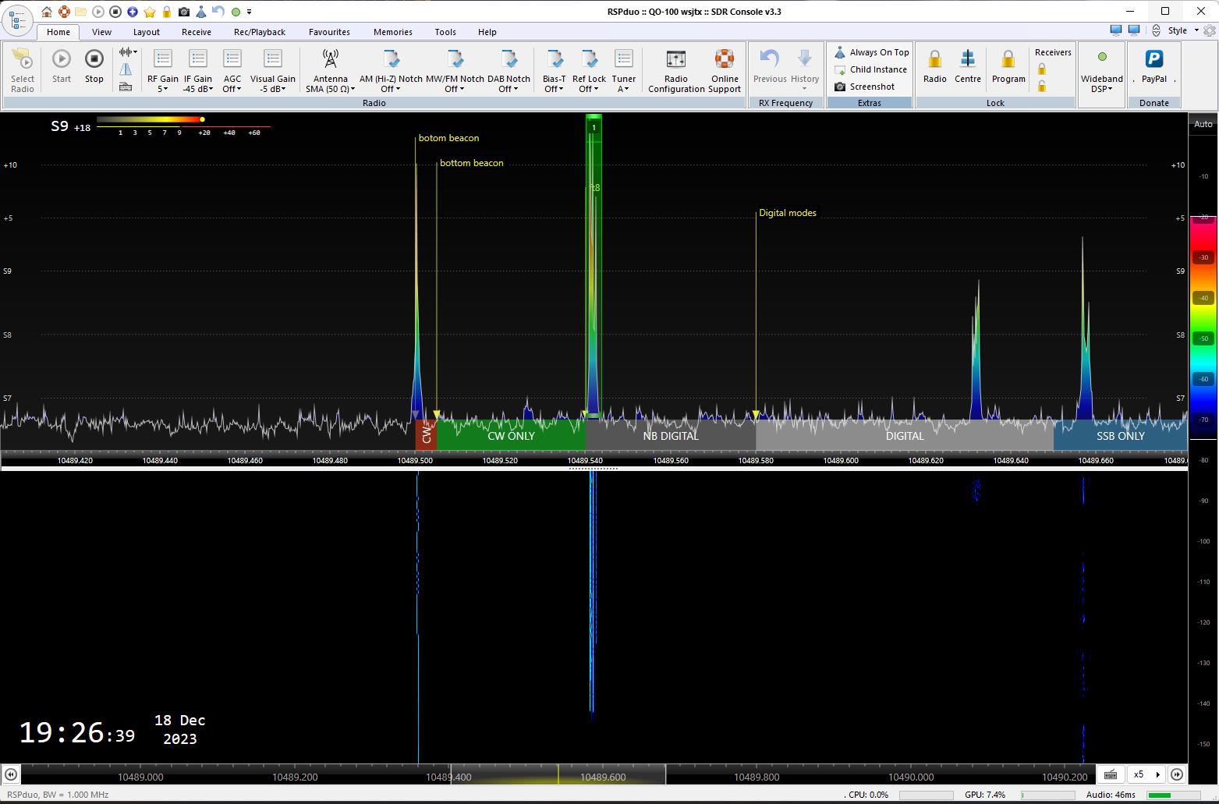Click the Centre lock icon

(x=967, y=60)
